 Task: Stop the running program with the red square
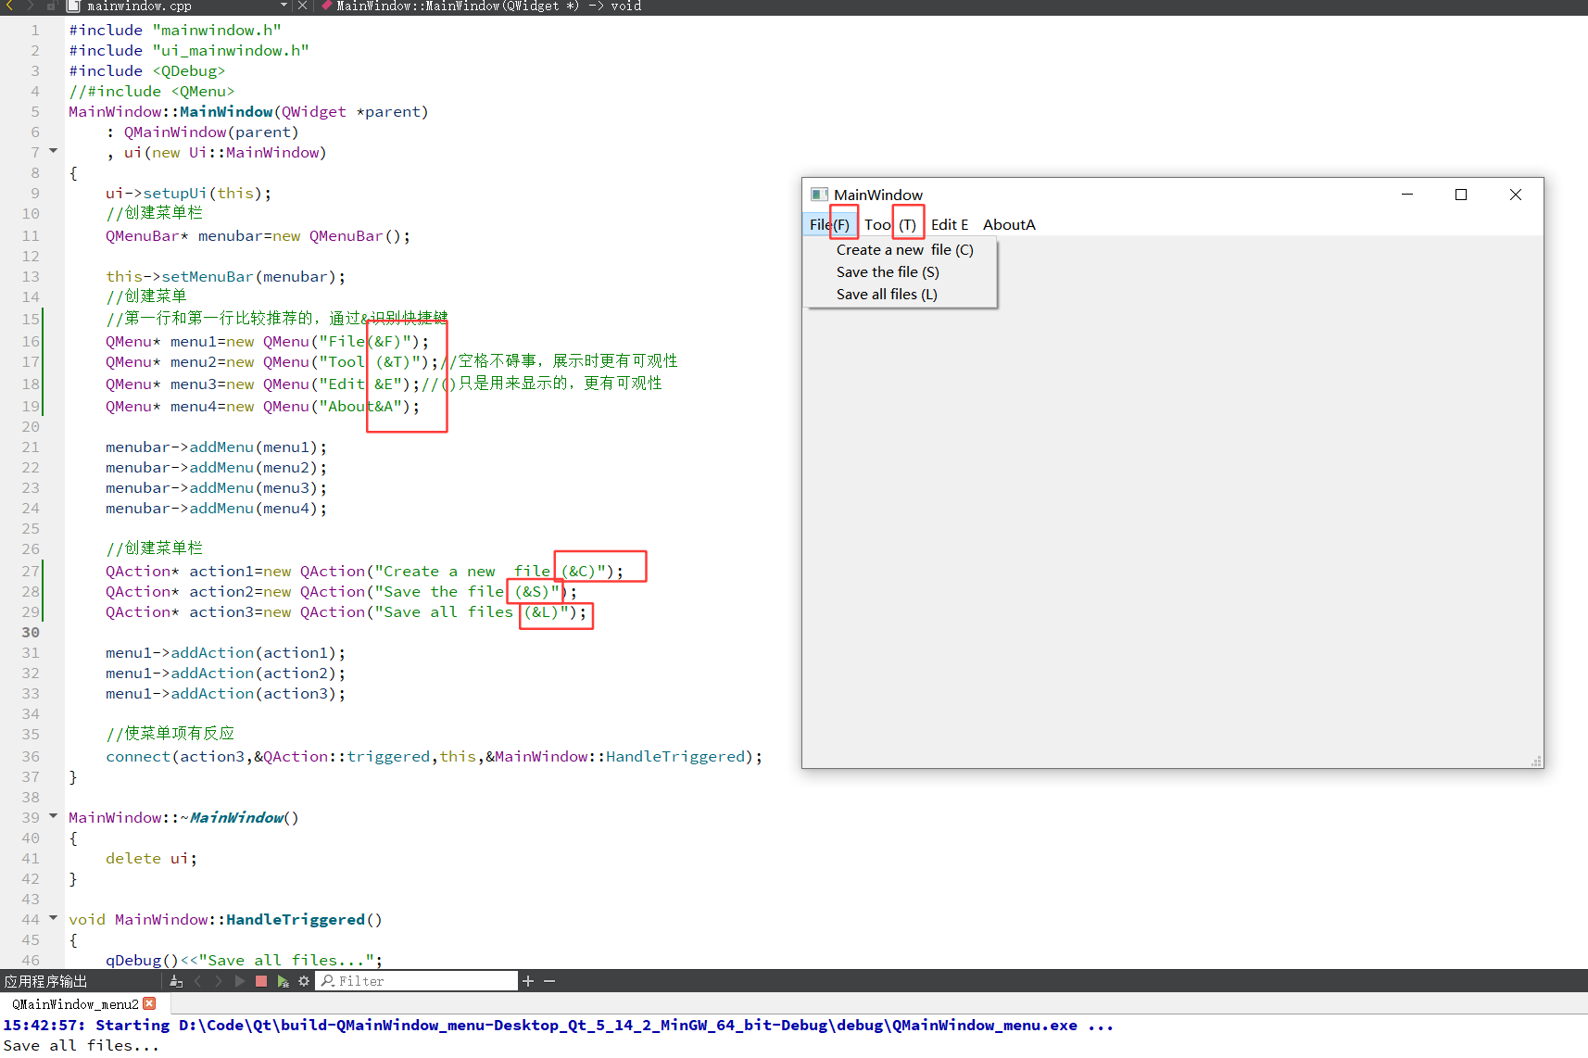[x=261, y=981]
